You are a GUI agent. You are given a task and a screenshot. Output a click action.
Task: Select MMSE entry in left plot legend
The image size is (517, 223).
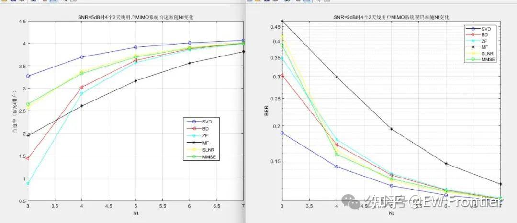202,157
